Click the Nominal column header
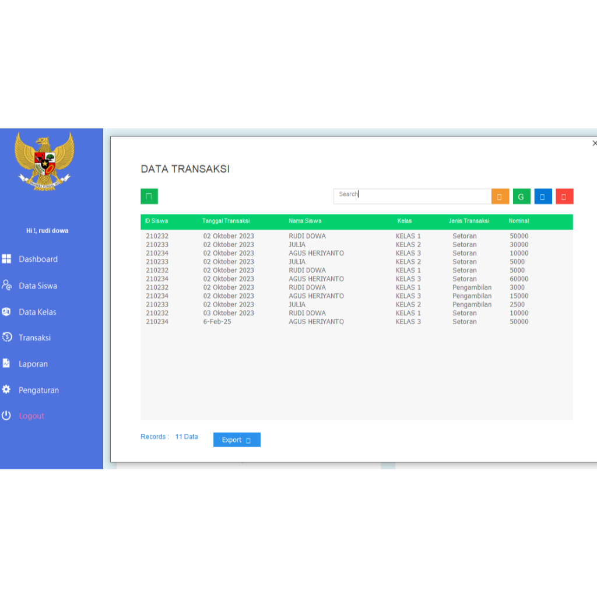The image size is (597, 597). click(x=518, y=221)
